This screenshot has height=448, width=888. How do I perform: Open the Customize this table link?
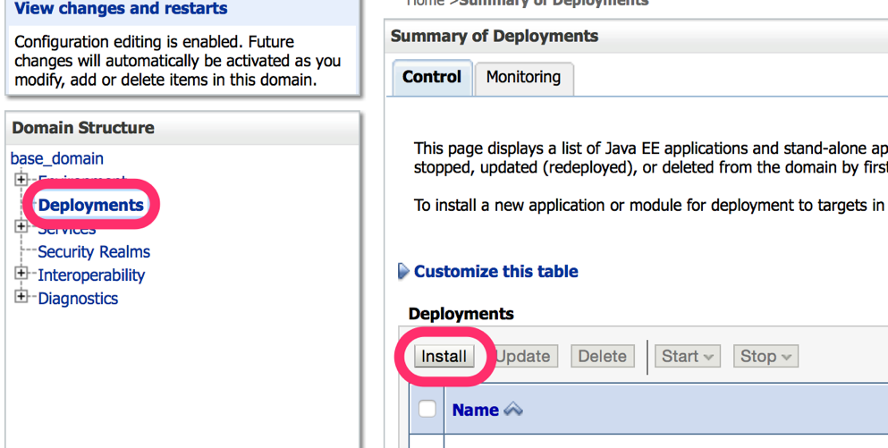click(495, 272)
